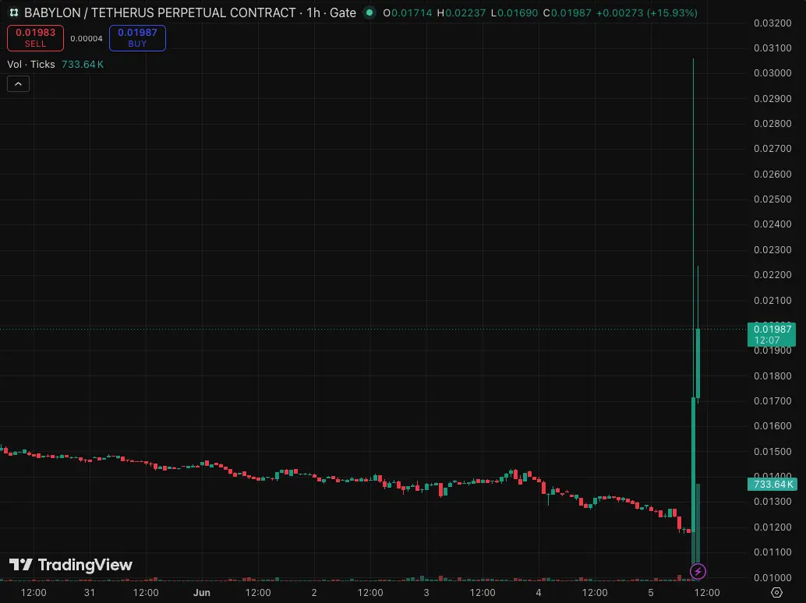
Task: Click the 5 date label on time axis
Action: click(651, 592)
